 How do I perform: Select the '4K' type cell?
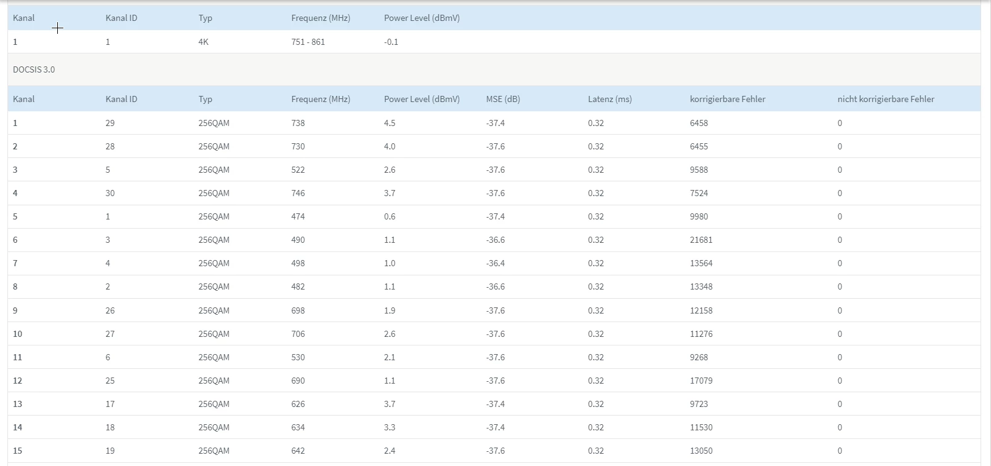click(x=204, y=42)
